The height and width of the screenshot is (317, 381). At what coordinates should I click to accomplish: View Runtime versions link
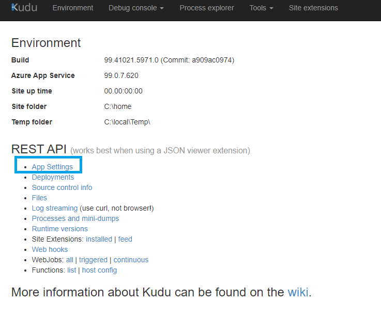point(60,229)
